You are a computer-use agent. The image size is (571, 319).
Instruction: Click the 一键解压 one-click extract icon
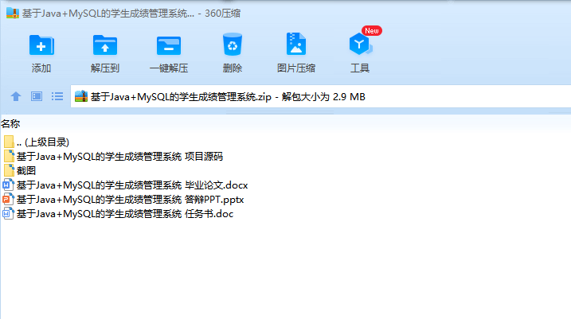click(169, 45)
